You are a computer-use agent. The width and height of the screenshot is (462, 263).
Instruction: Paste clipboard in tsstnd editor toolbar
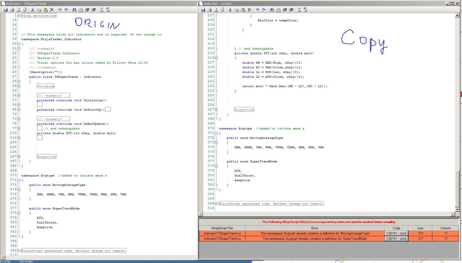click(x=243, y=10)
